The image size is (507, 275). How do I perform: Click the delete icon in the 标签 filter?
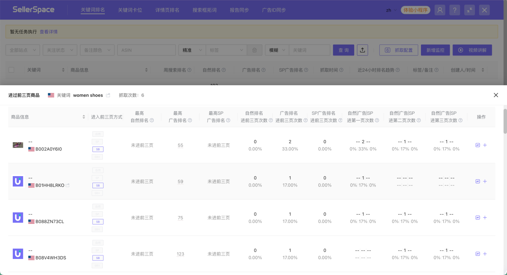point(255,50)
